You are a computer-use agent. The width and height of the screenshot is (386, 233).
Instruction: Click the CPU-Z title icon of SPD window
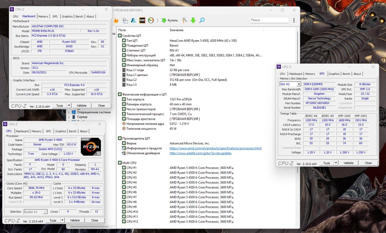click(x=279, y=67)
